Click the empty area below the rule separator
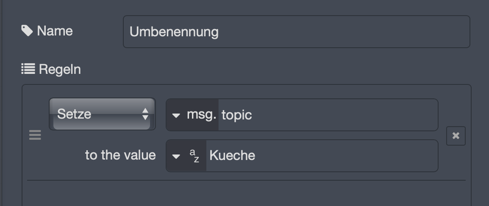Image resolution: width=489 pixels, height=206 pixels. [246, 193]
